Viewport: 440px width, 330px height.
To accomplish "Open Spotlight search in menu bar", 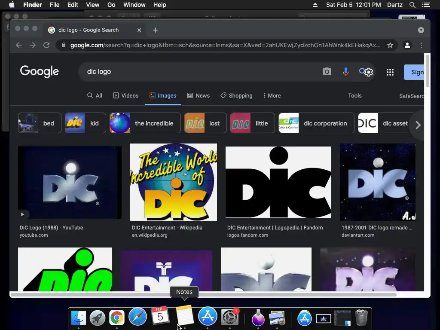I will point(412,5).
